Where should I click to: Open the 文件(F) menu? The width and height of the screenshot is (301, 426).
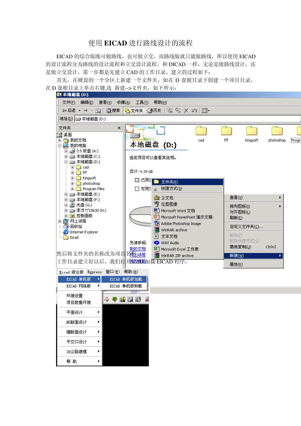click(68, 102)
